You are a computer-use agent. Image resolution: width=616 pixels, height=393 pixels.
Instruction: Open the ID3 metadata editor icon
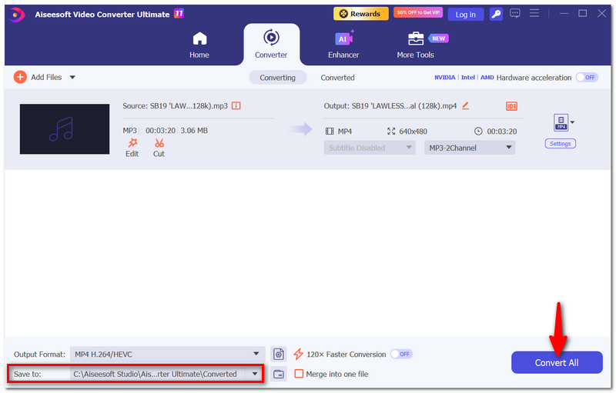coord(511,106)
